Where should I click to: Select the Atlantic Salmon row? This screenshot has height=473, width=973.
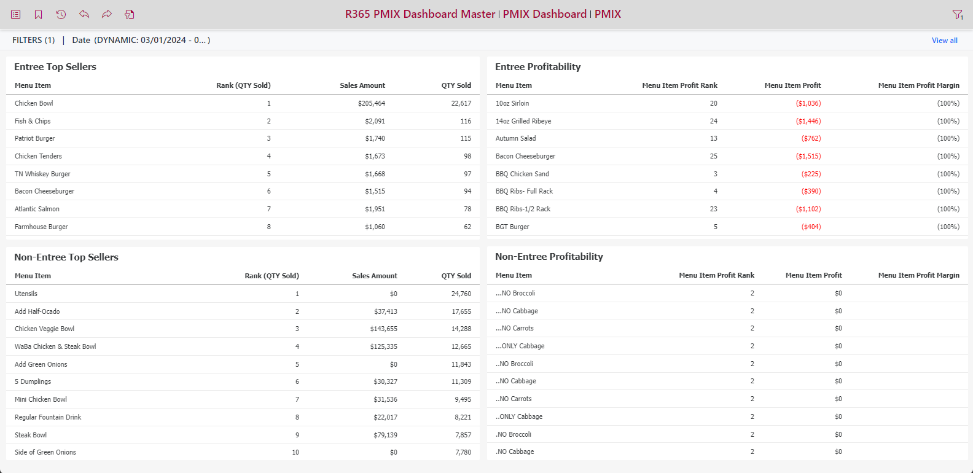click(243, 209)
